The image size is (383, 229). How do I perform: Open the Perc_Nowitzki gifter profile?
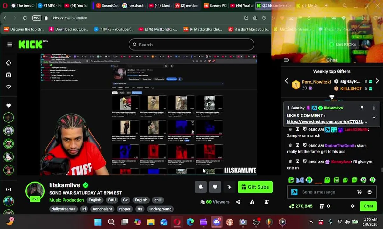(316, 82)
